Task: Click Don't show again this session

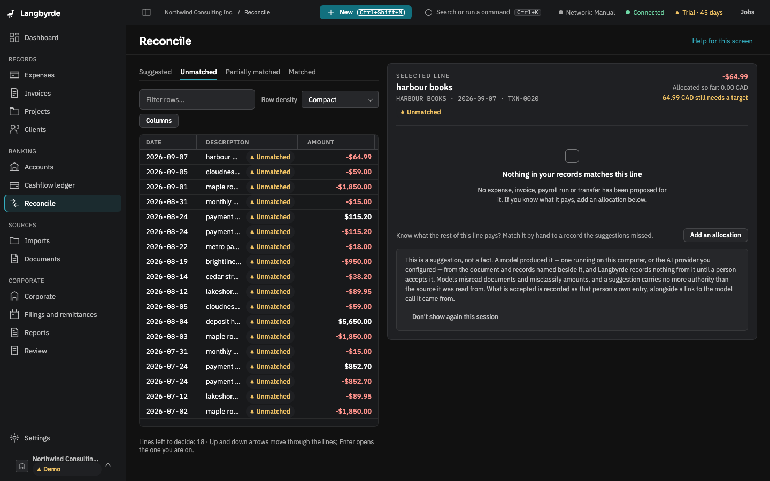Action: [x=455, y=317]
